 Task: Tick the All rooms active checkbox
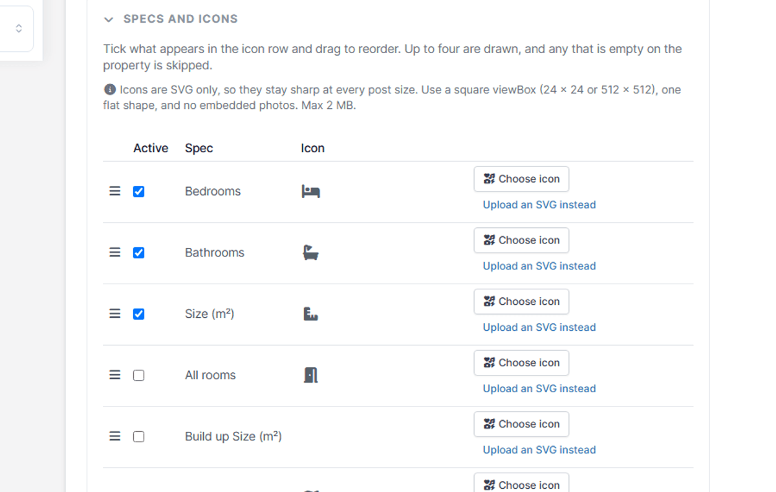click(x=138, y=375)
